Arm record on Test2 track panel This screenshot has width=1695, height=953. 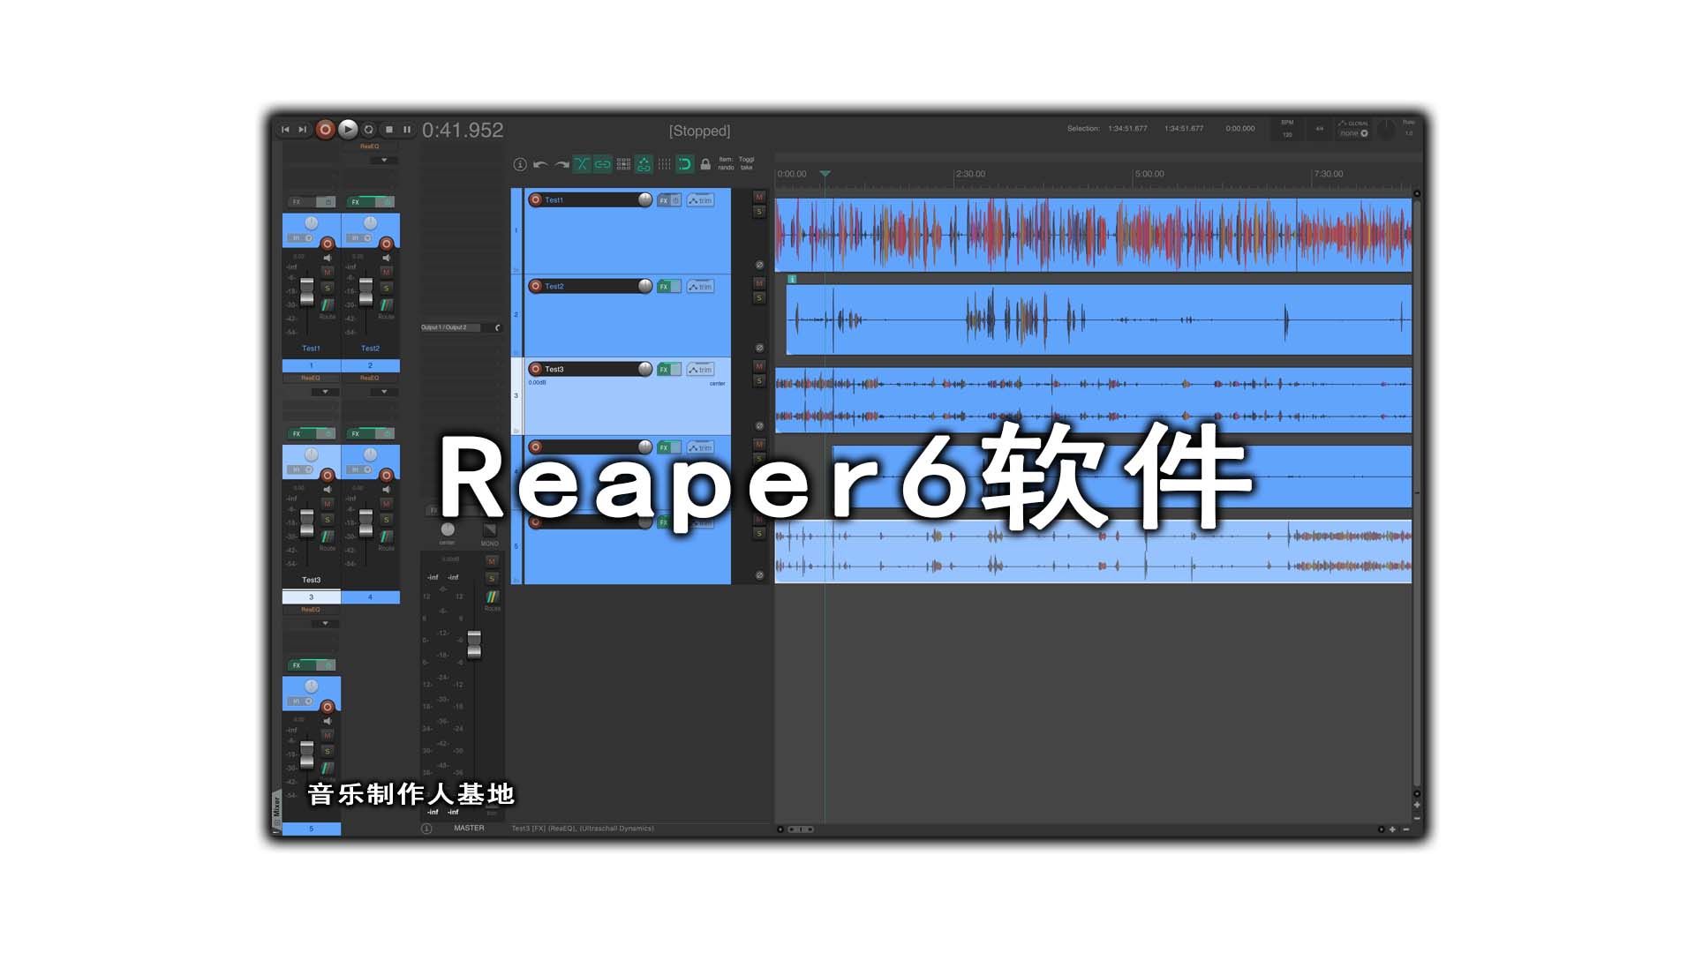536,286
